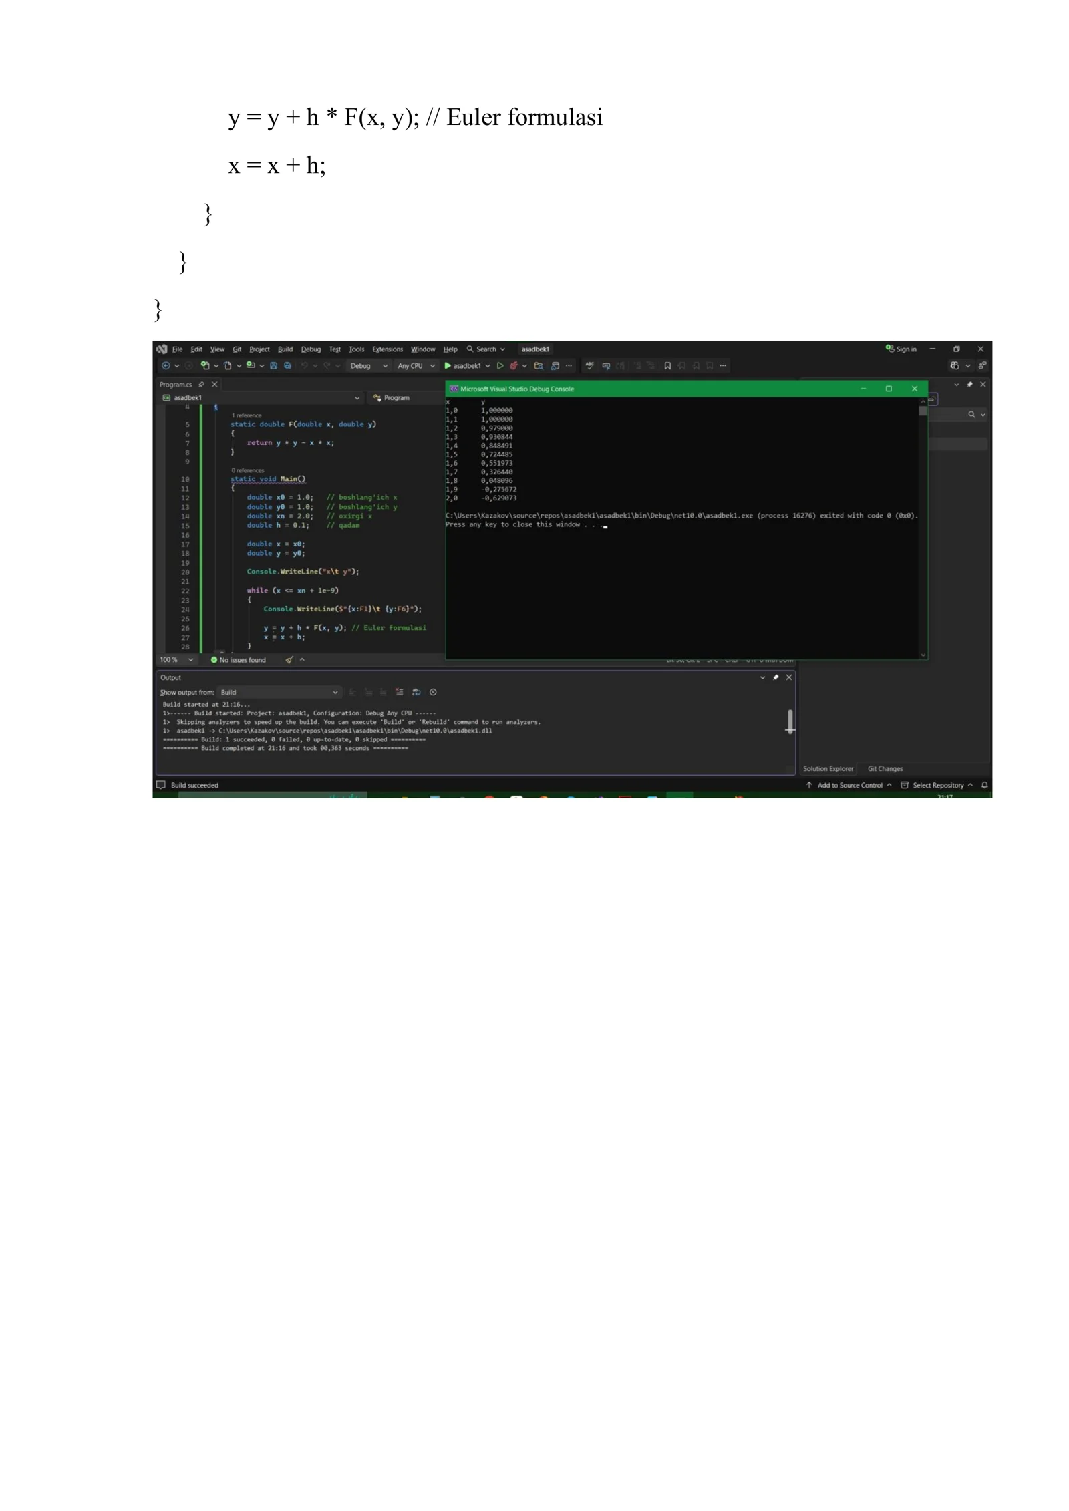
Task: Click the Save All icon
Action: coord(288,366)
